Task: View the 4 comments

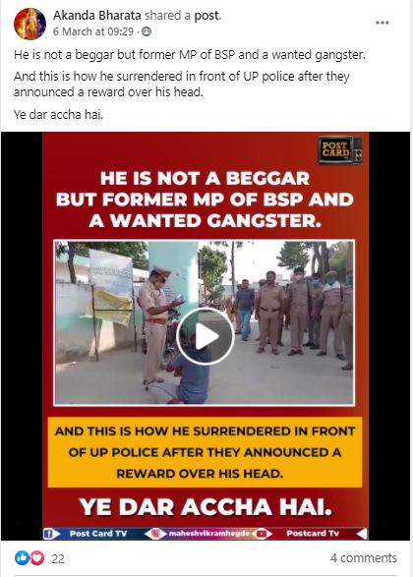Action: (x=364, y=558)
